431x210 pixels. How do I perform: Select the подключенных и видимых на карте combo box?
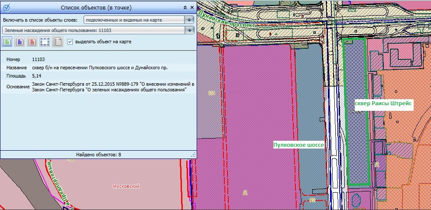tap(134, 20)
